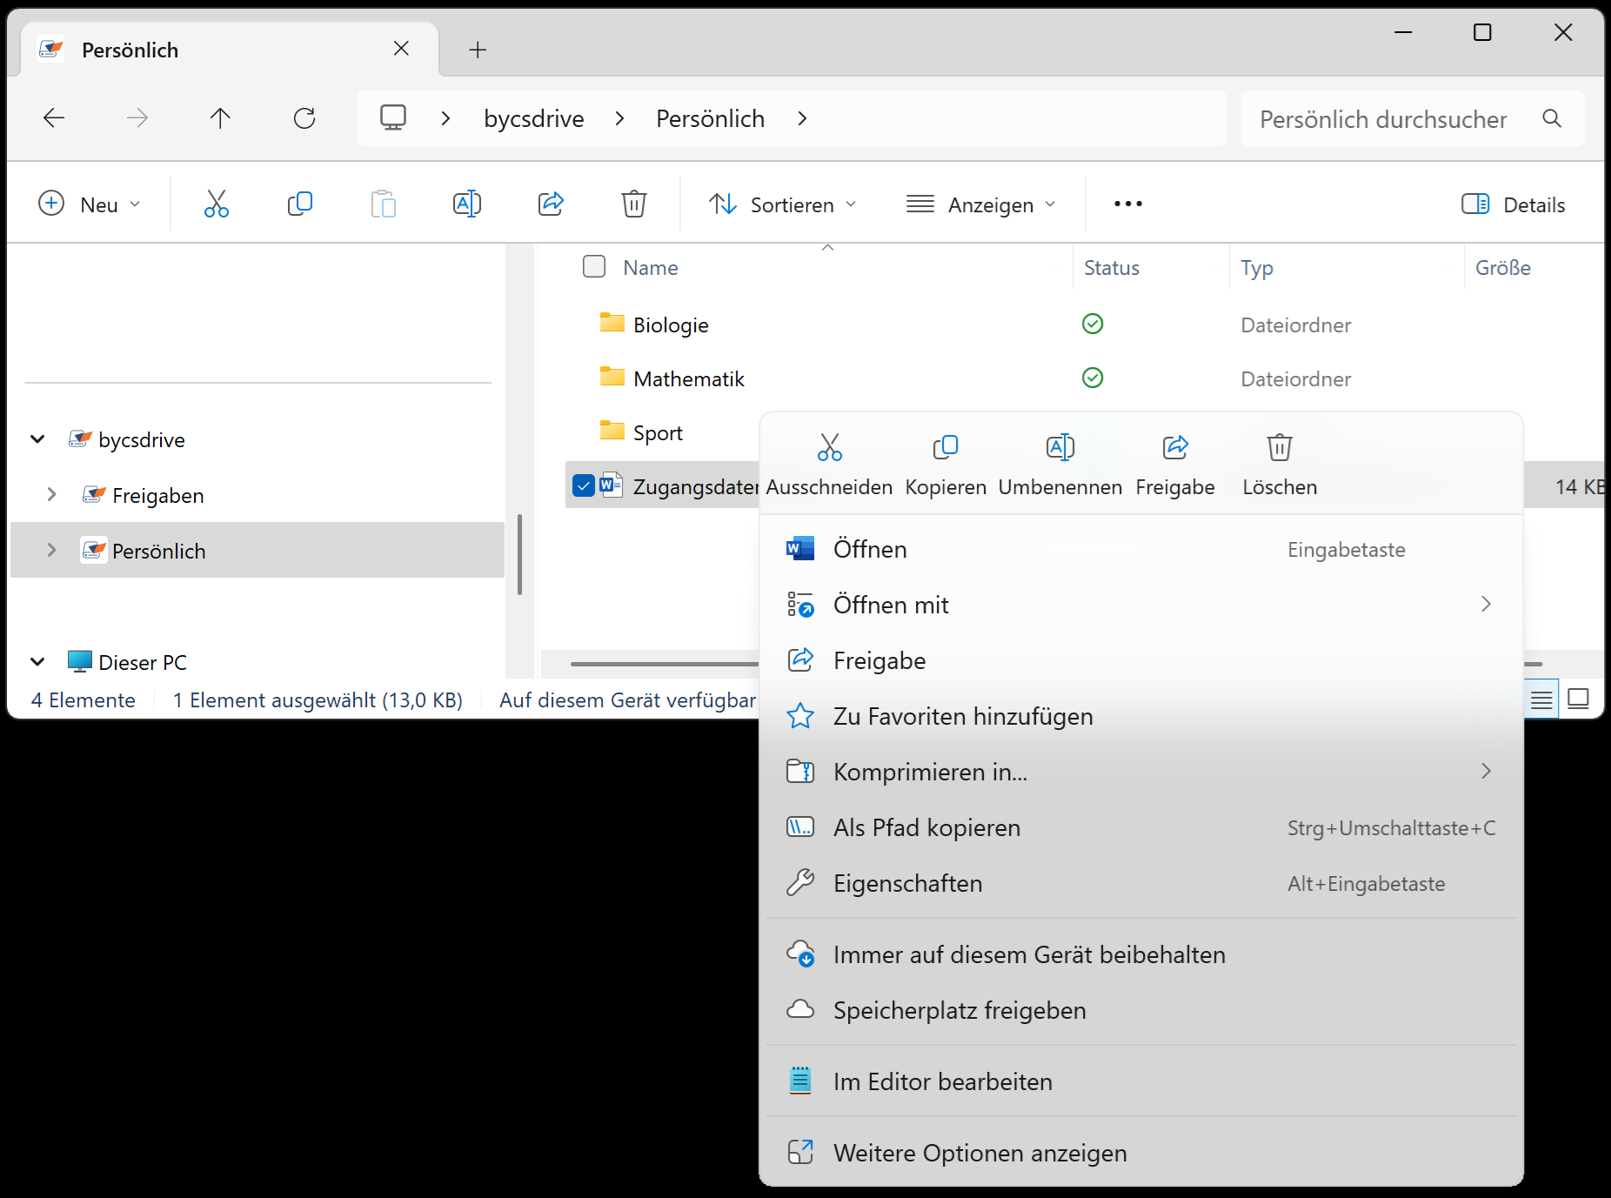Click Löschen in the context menu
The height and width of the screenshot is (1198, 1611).
click(x=1279, y=464)
